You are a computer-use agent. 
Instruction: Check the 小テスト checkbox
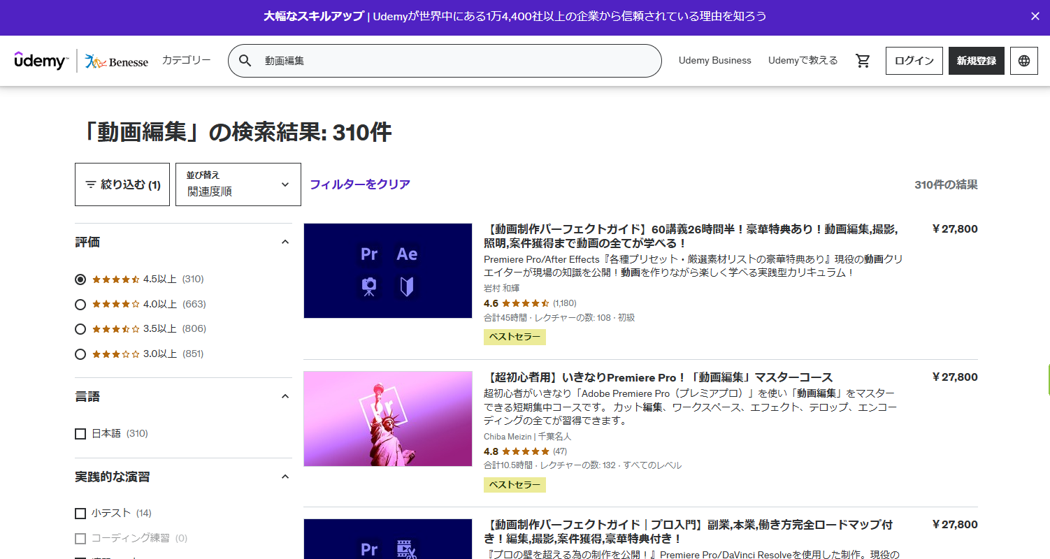[80, 514]
